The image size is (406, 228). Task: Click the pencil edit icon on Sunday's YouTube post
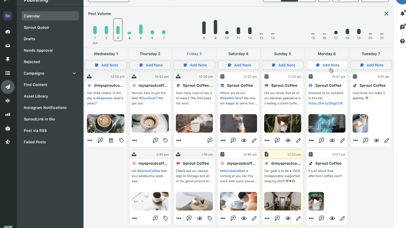pos(298,140)
